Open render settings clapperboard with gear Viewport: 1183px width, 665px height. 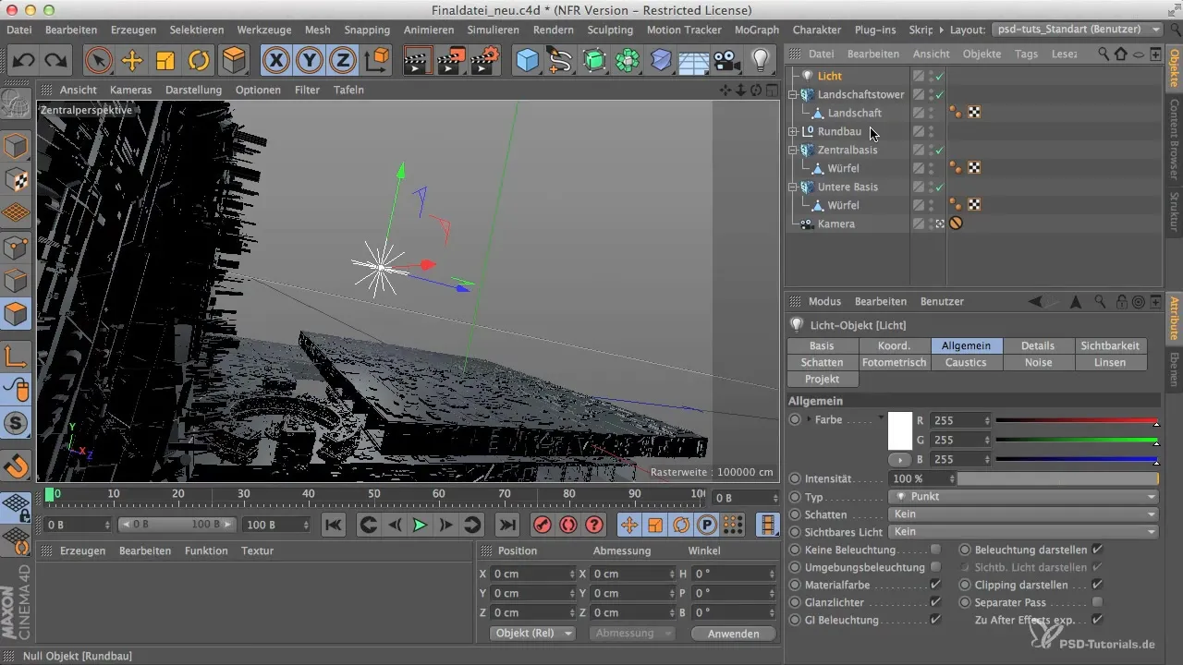tap(484, 61)
